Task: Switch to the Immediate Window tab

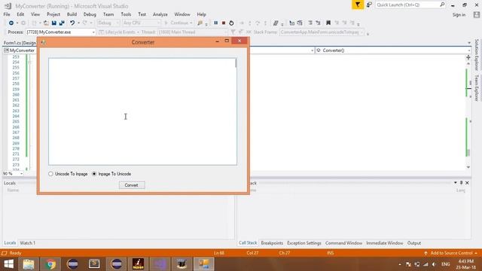Action: [x=385, y=243]
